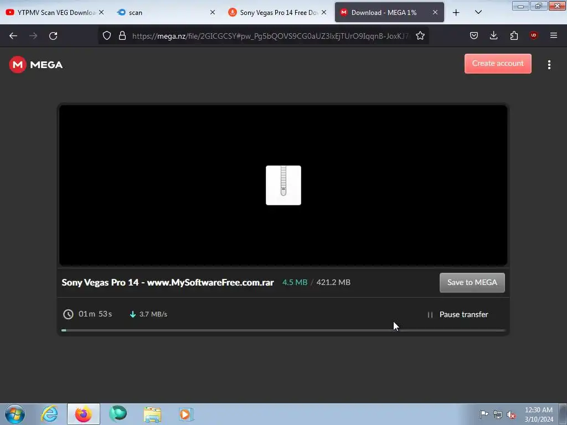The image size is (567, 425).
Task: Click the 01m 53s remaining time text
Action: tap(95, 314)
